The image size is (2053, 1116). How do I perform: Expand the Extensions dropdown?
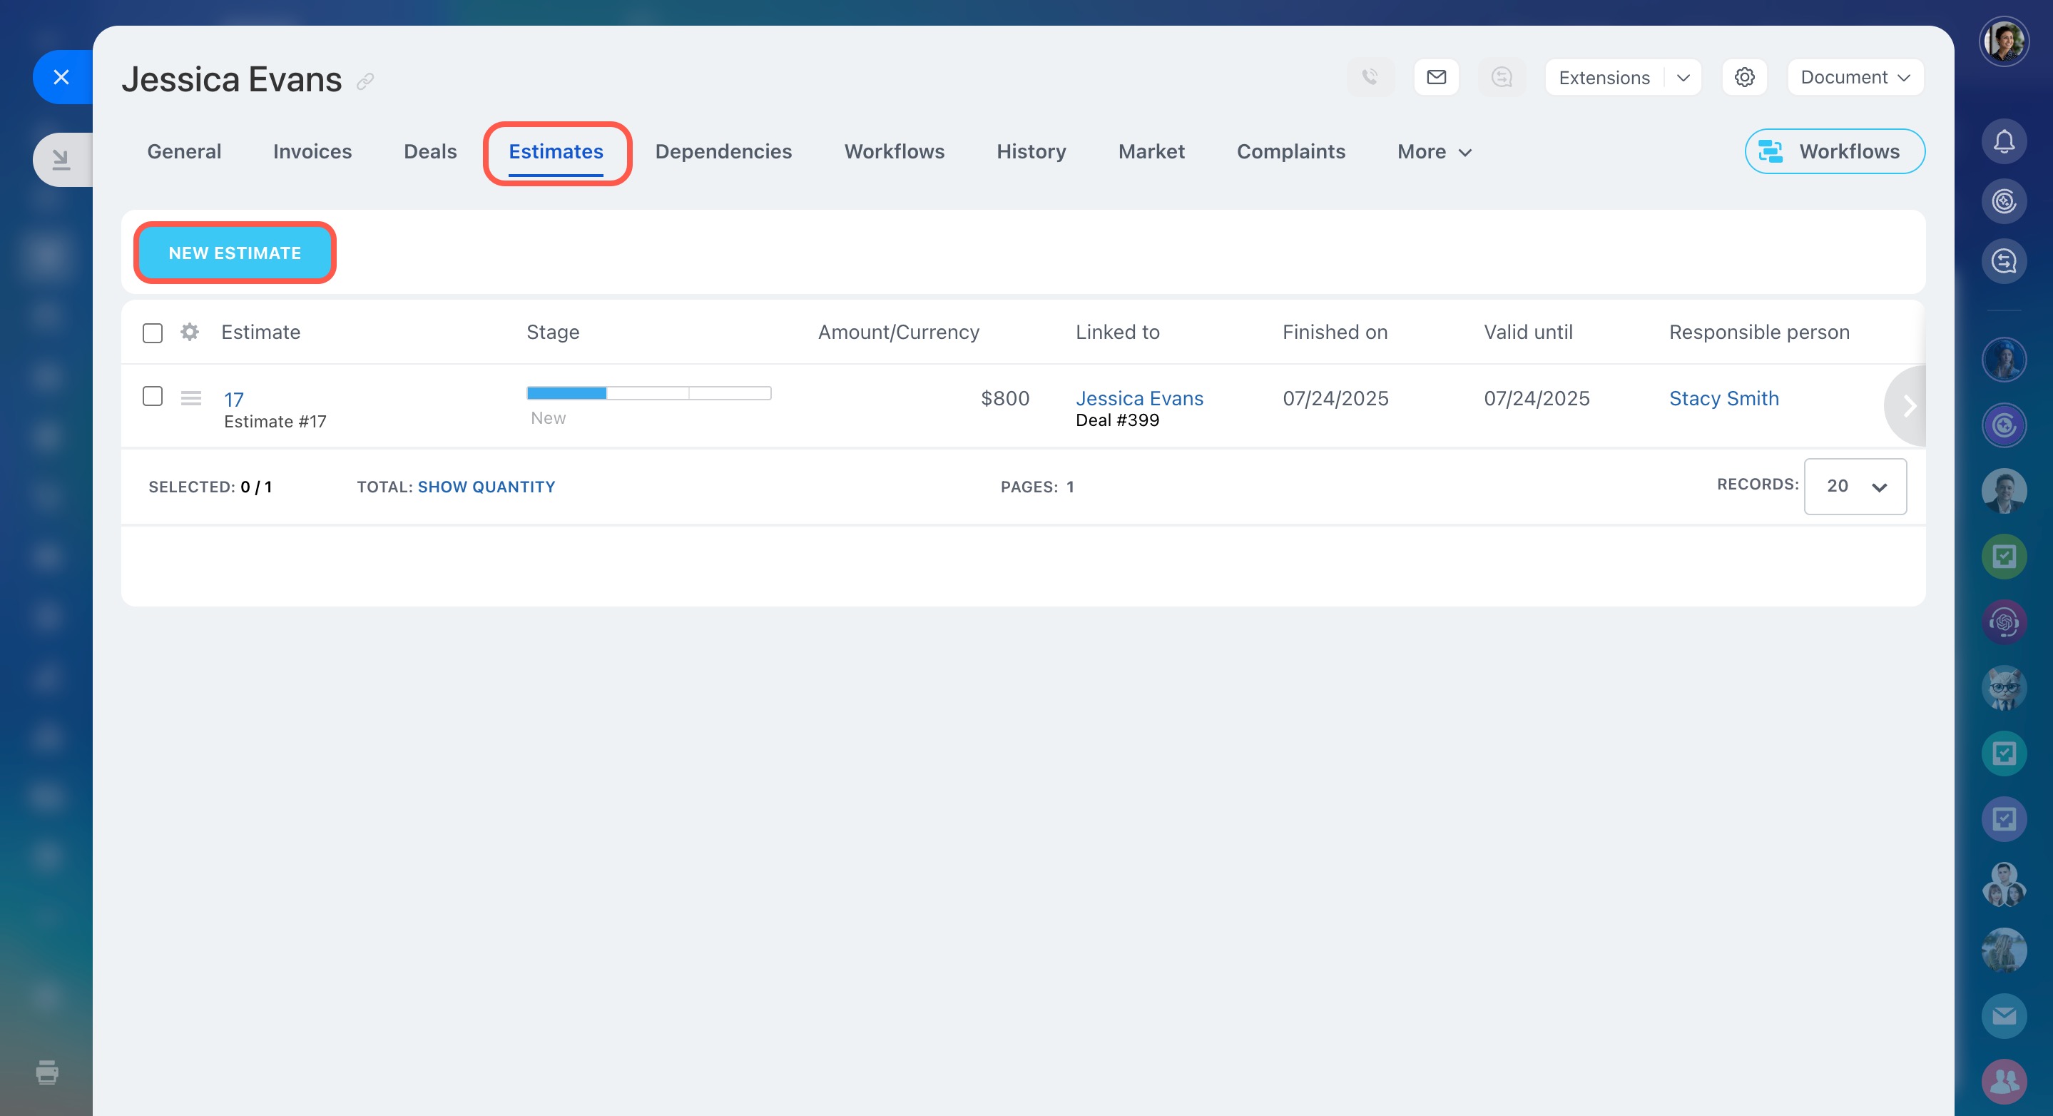click(x=1683, y=78)
